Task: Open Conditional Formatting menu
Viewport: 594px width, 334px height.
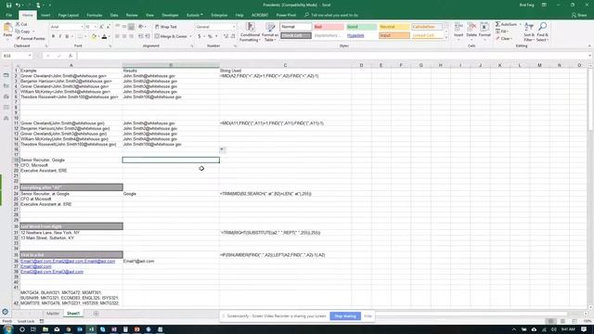Action: point(250,32)
